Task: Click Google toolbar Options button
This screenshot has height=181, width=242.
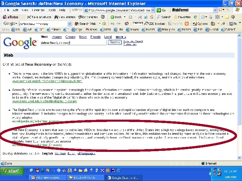Action: [200, 24]
